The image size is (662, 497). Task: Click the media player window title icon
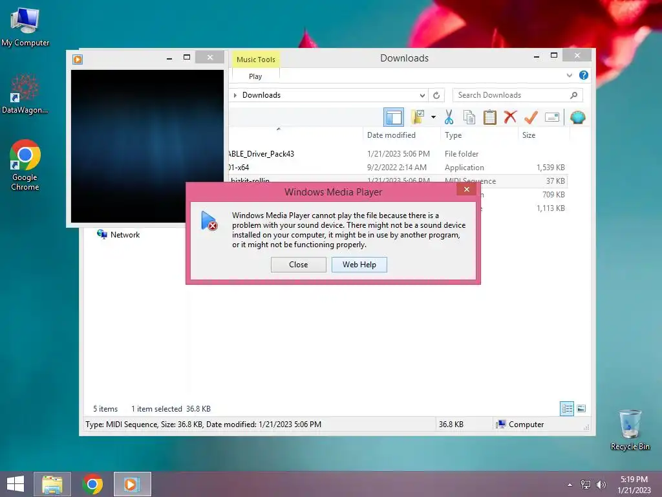coord(78,59)
